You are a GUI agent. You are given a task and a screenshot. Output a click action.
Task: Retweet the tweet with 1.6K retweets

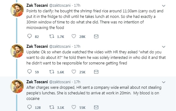pyautogui.click(x=52, y=72)
